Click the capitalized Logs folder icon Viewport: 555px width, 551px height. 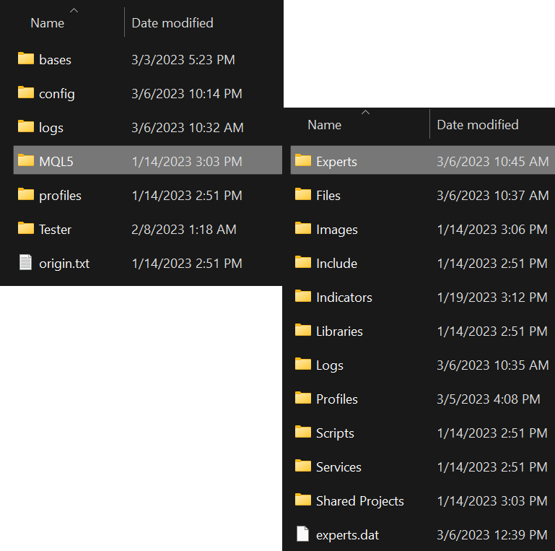[303, 364]
